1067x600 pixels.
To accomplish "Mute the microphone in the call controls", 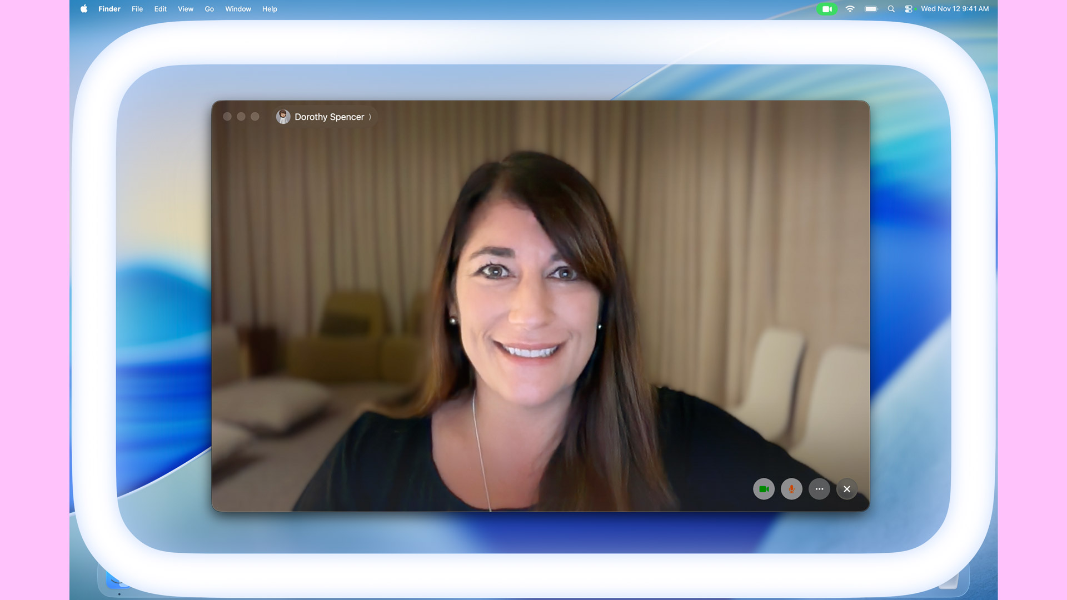I will pos(791,489).
